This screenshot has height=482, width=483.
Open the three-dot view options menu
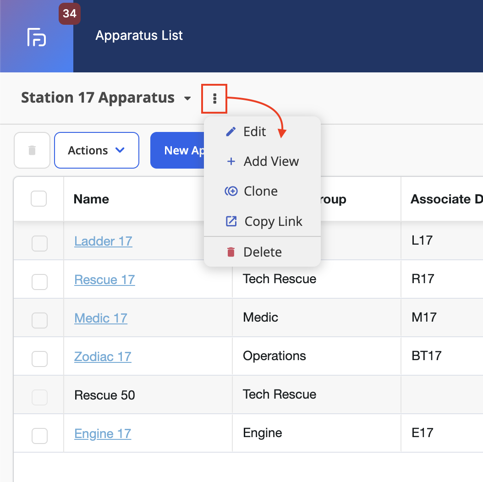215,99
